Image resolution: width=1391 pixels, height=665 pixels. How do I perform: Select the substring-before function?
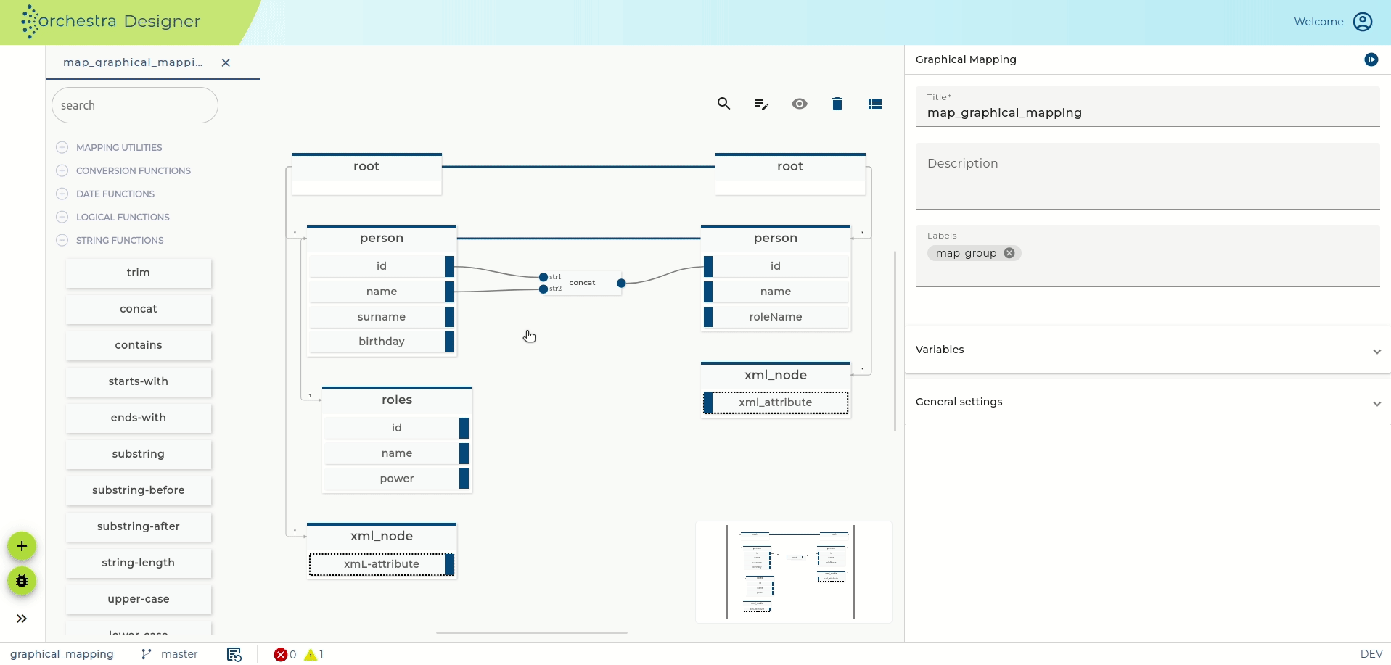tap(139, 490)
